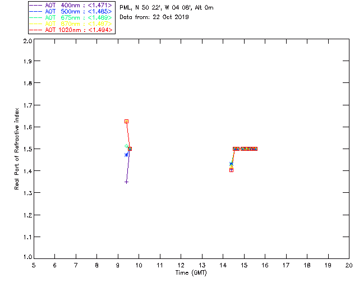
Task: Select the red square marker near 1.40
Action: click(231, 170)
